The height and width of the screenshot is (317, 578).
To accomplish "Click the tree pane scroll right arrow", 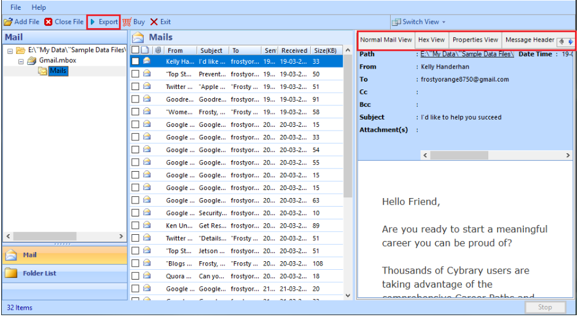I will point(121,236).
